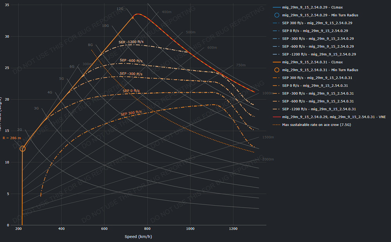This screenshot has height=242, width=391.
Task: Click the solid orange line icon for 2.54.0.31 CLmax
Action: [x=277, y=62]
